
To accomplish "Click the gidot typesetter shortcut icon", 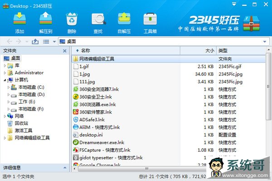I will [76, 157].
